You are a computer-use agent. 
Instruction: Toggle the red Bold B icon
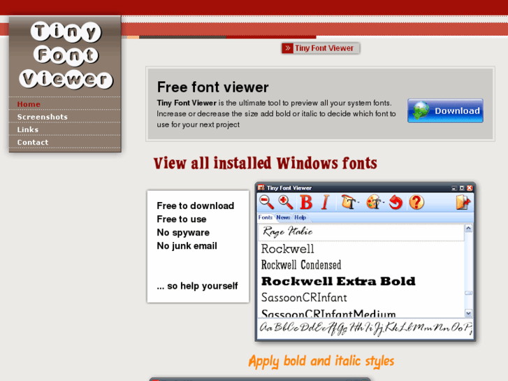[306, 202]
